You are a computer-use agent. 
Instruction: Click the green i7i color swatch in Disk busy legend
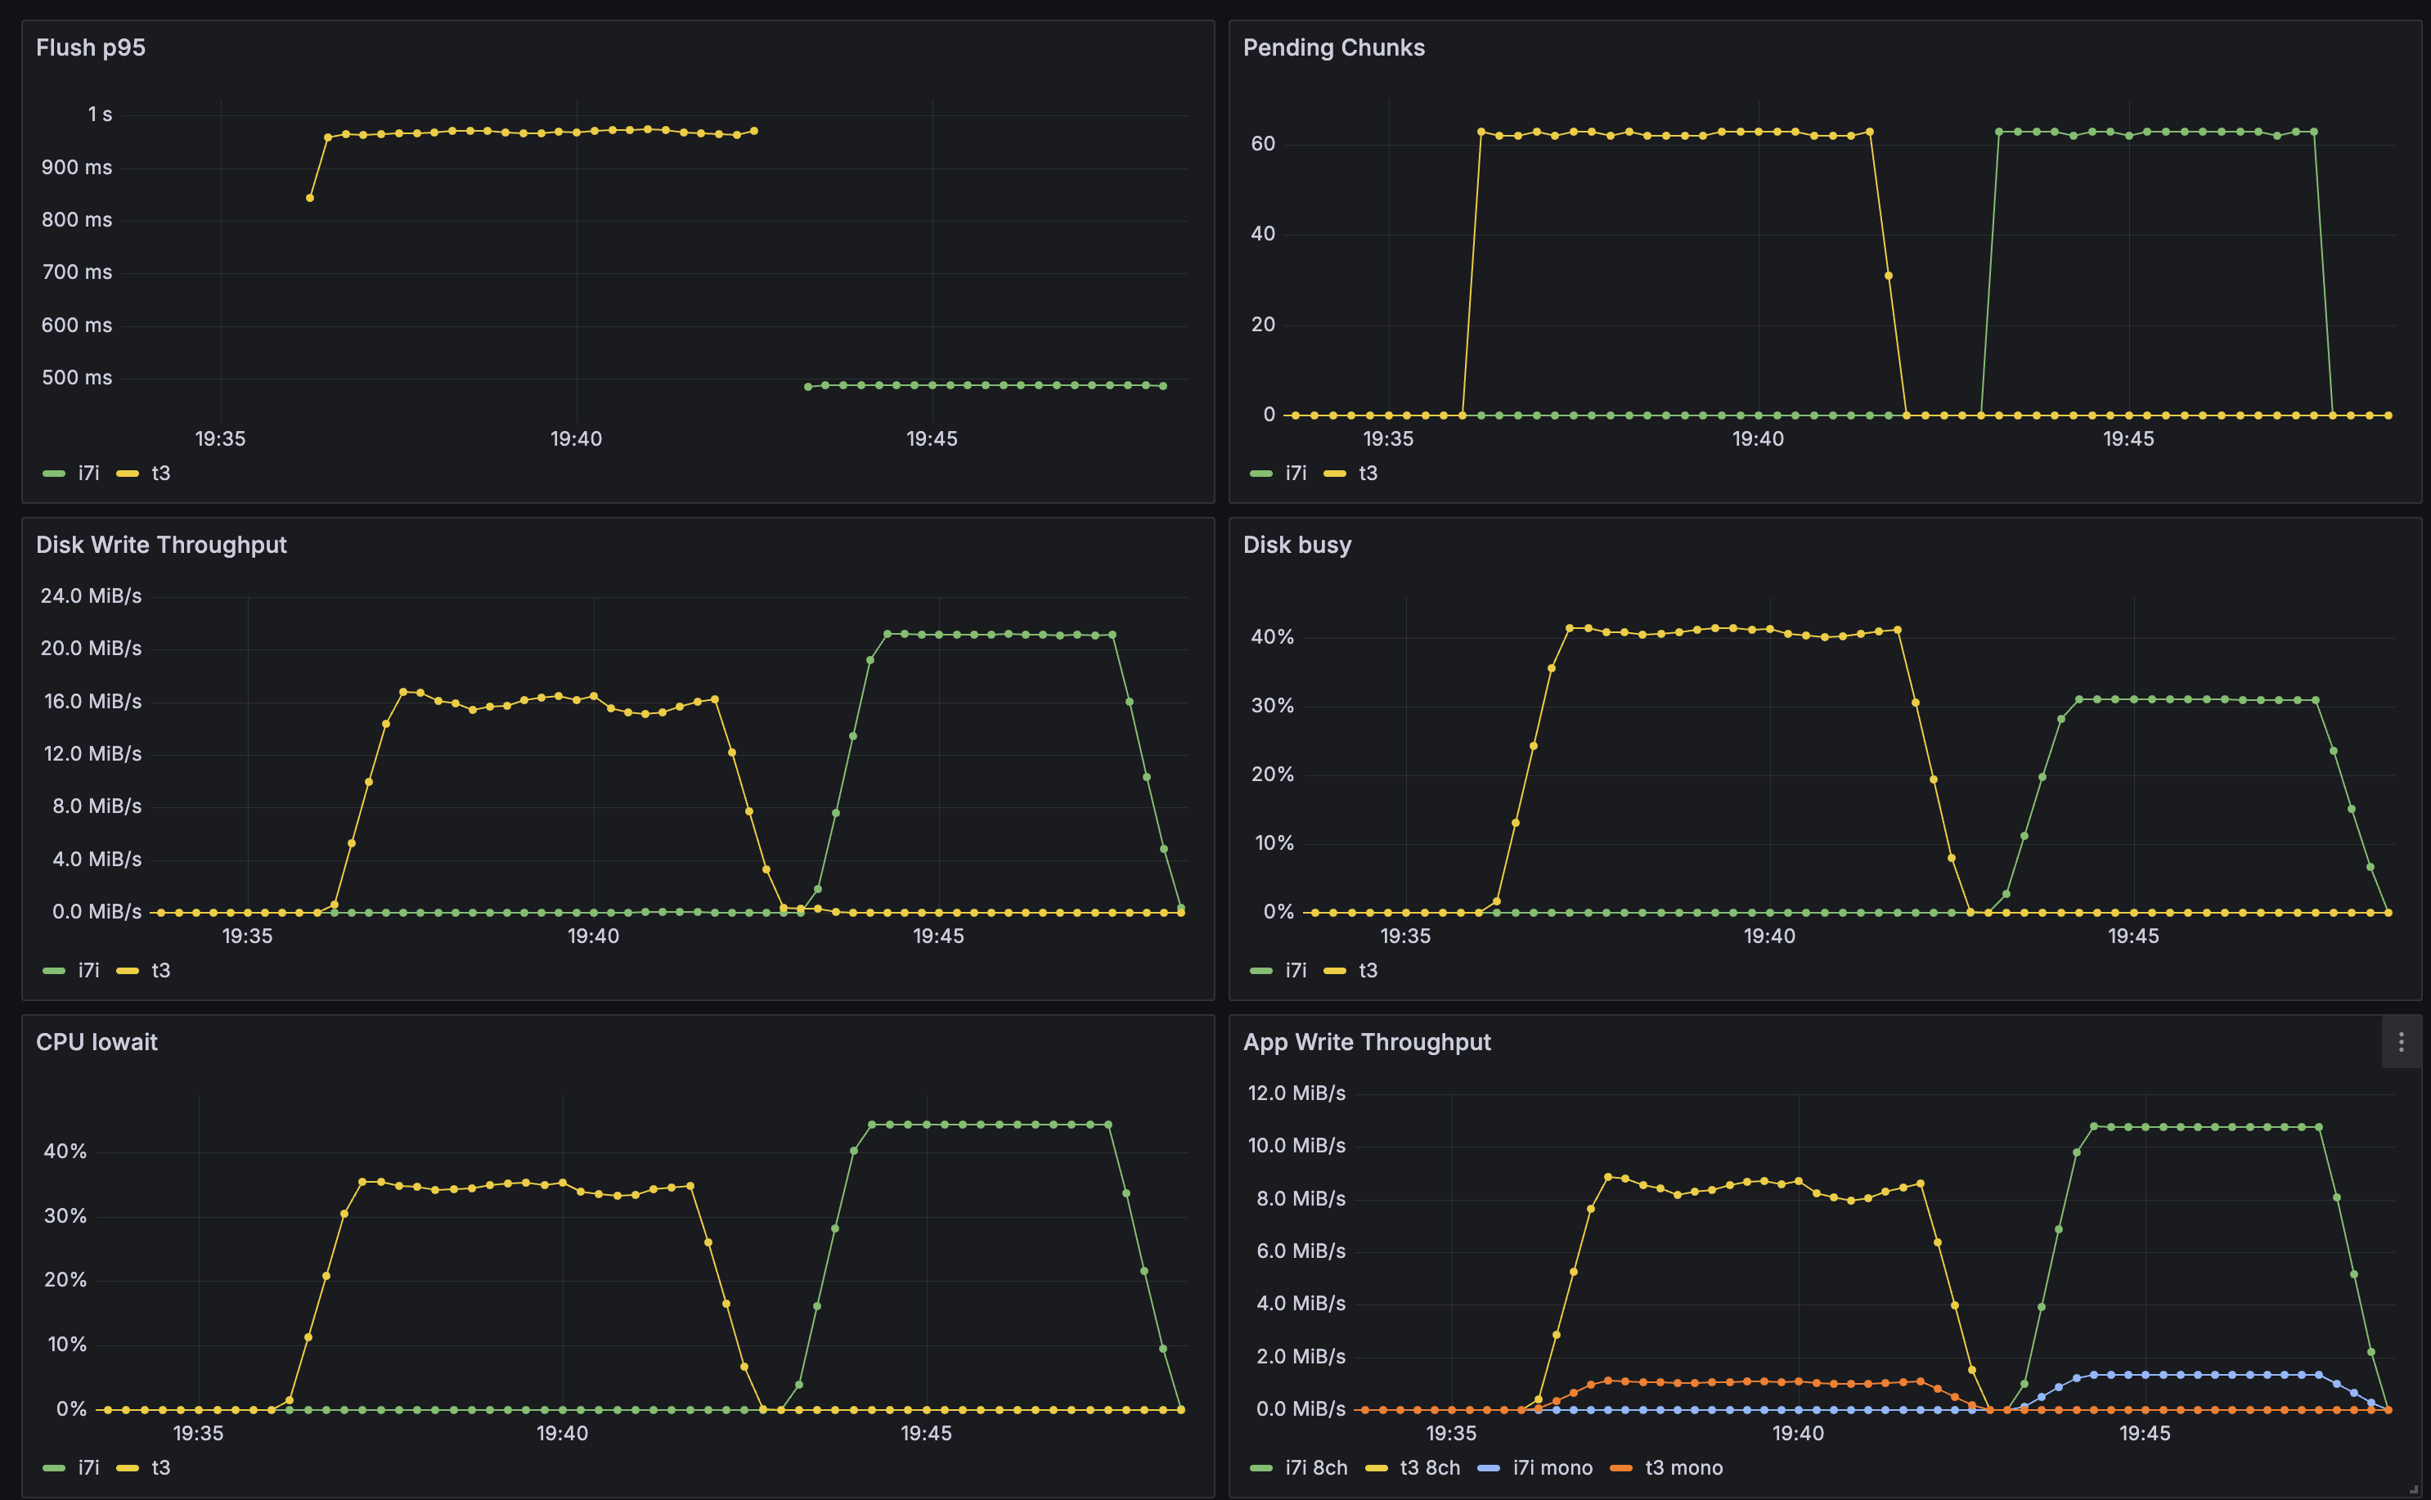pyautogui.click(x=1263, y=970)
